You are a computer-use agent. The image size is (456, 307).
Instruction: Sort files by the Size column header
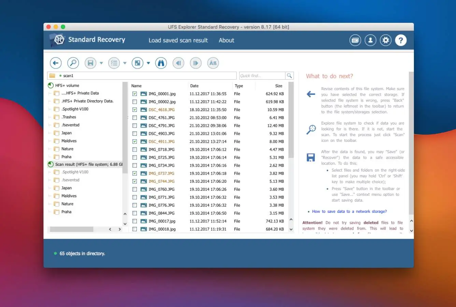coord(279,86)
